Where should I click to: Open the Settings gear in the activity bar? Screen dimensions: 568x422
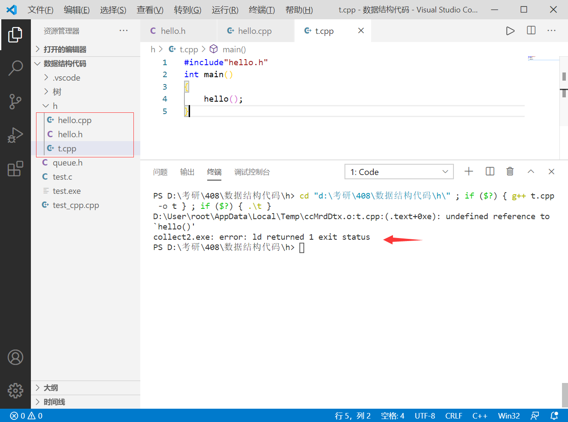pos(15,390)
